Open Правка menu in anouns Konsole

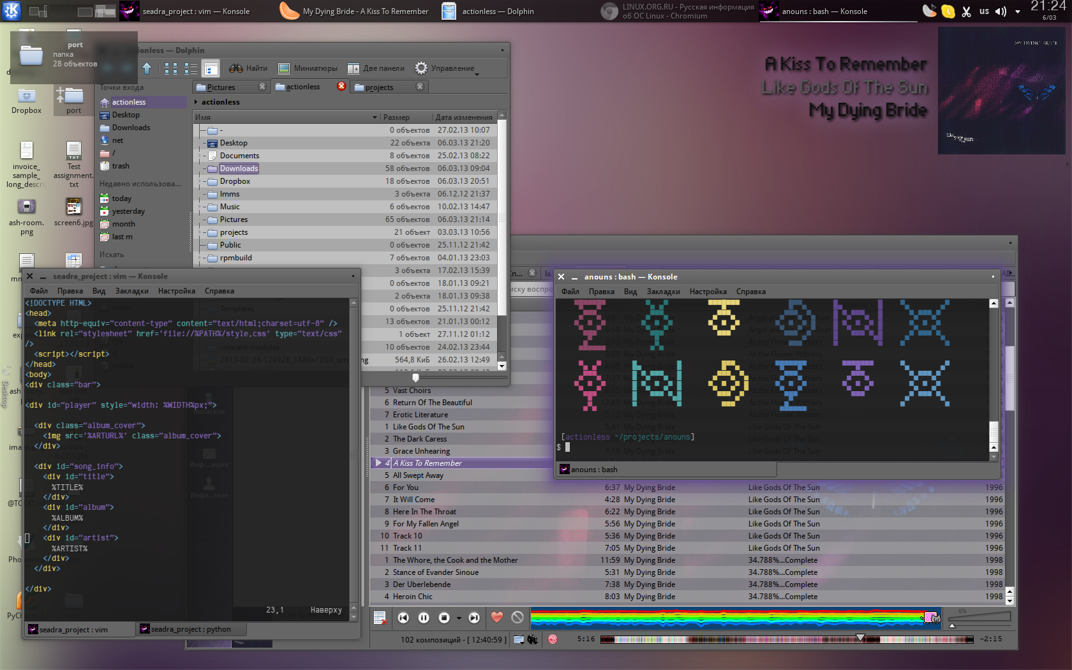(x=602, y=292)
